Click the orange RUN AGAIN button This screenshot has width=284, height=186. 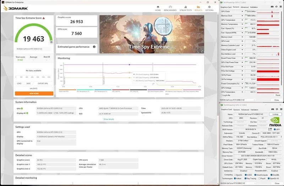pos(34,94)
